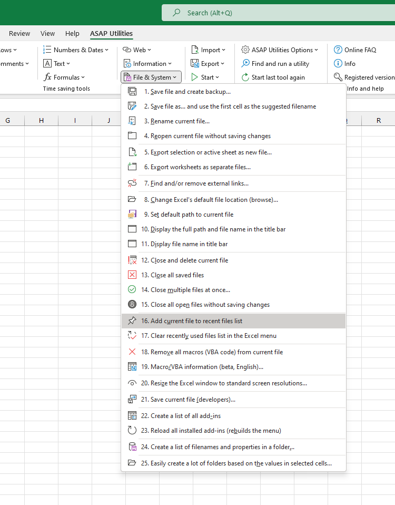Image resolution: width=395 pixels, height=505 pixels.
Task: Open the Export dropdown
Action: [x=208, y=63]
